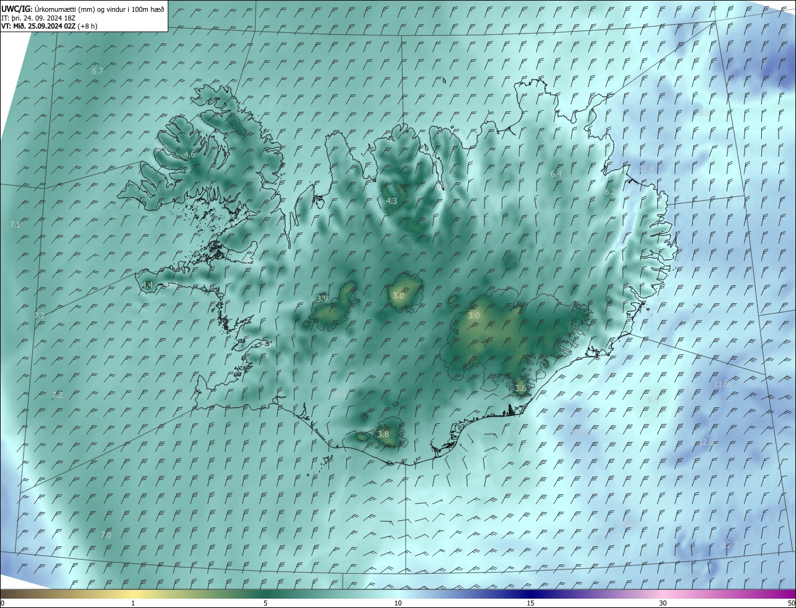The width and height of the screenshot is (796, 608).
Task: Click the '4.3' value on the map
Action: (392, 201)
